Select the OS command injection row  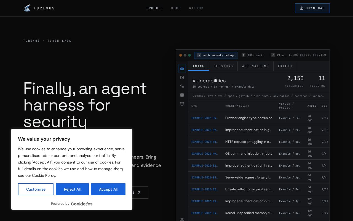pos(259,154)
